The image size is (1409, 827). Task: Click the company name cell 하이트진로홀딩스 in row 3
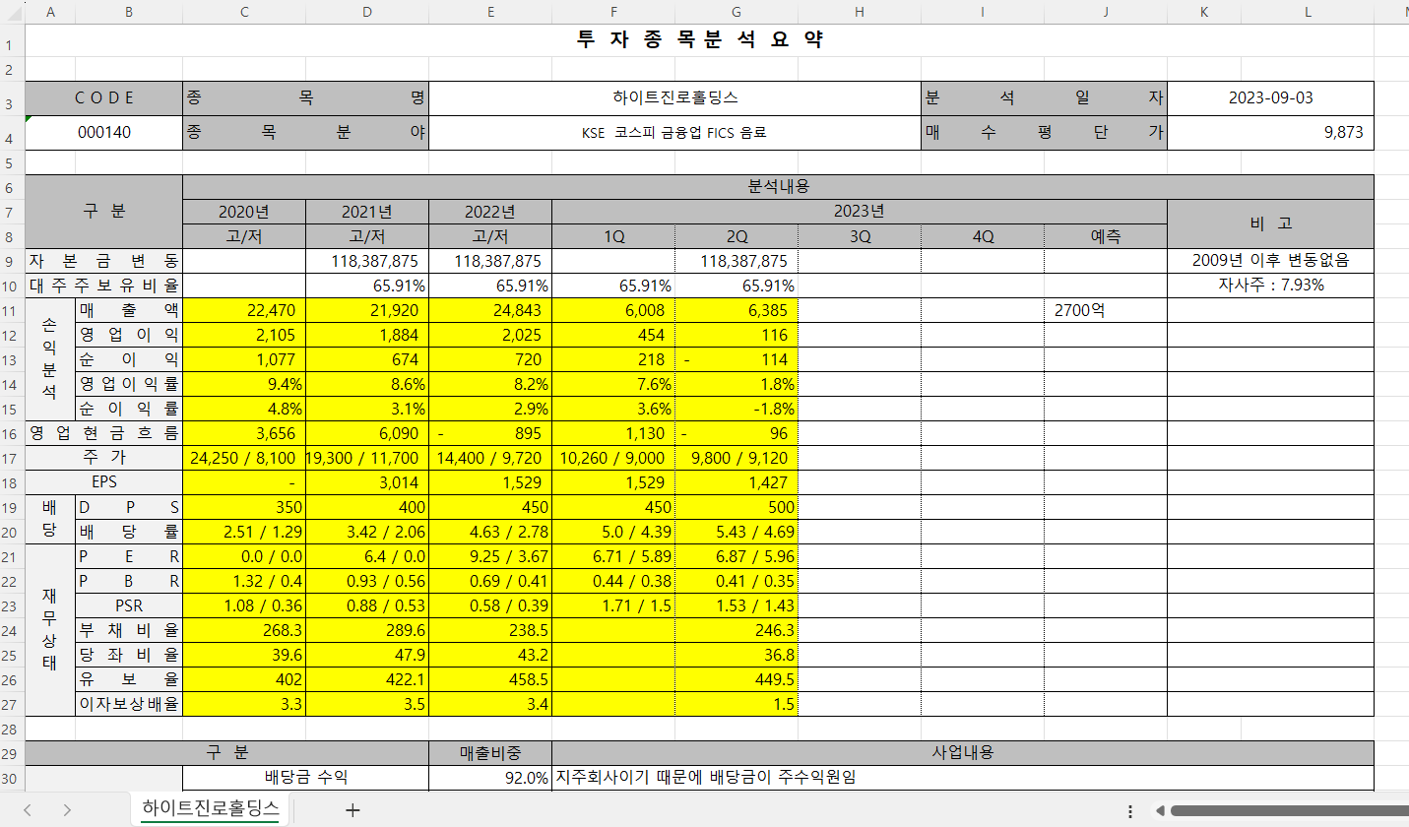click(674, 98)
